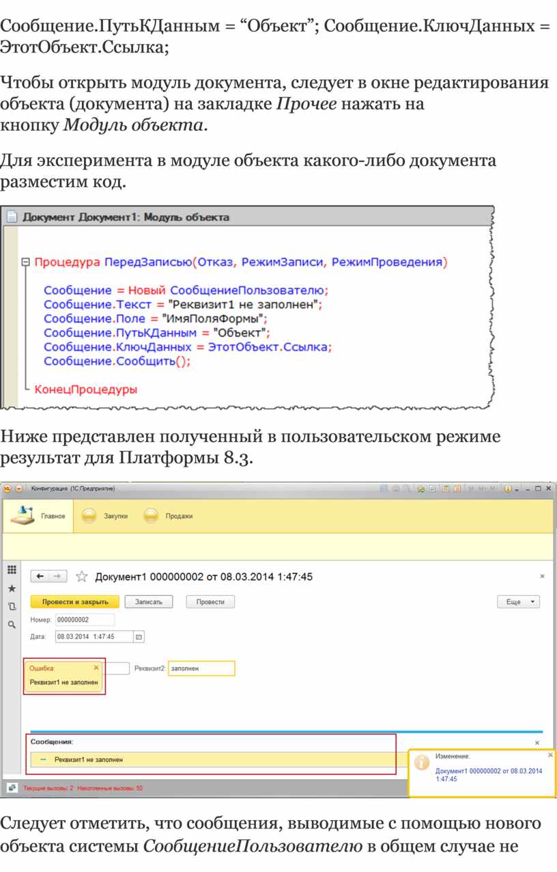Click the back arrow navigation button
This screenshot has width=557, height=872.
40,577
